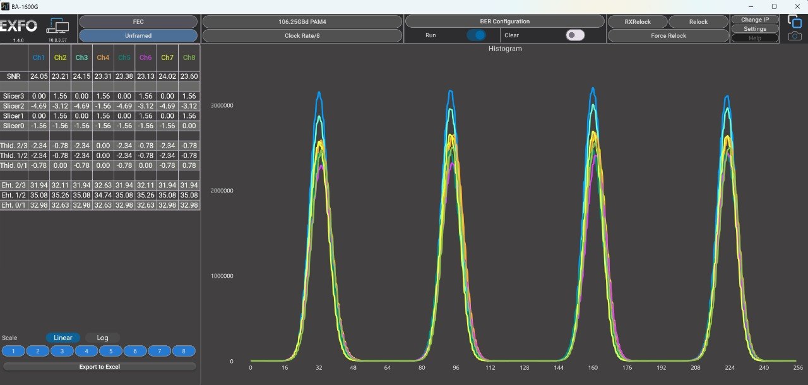808x385 pixels.
Task: Open BER Configuration panel
Action: [x=504, y=21]
